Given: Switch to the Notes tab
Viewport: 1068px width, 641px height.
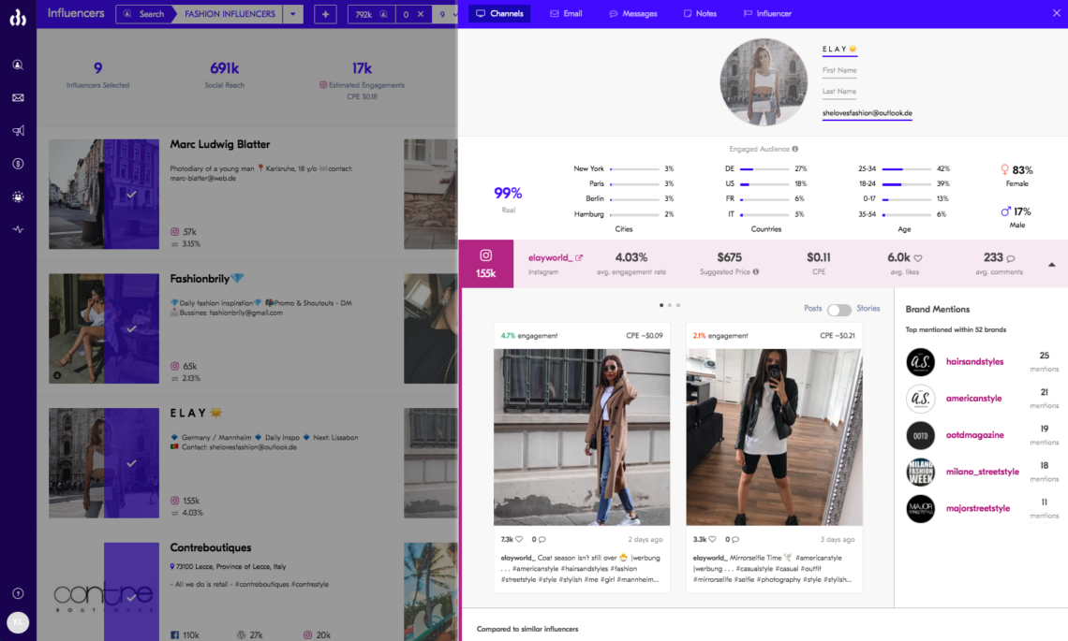Looking at the screenshot, I should click(699, 13).
